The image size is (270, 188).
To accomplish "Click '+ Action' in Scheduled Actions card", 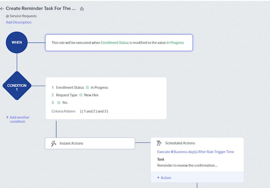I will (164, 178).
